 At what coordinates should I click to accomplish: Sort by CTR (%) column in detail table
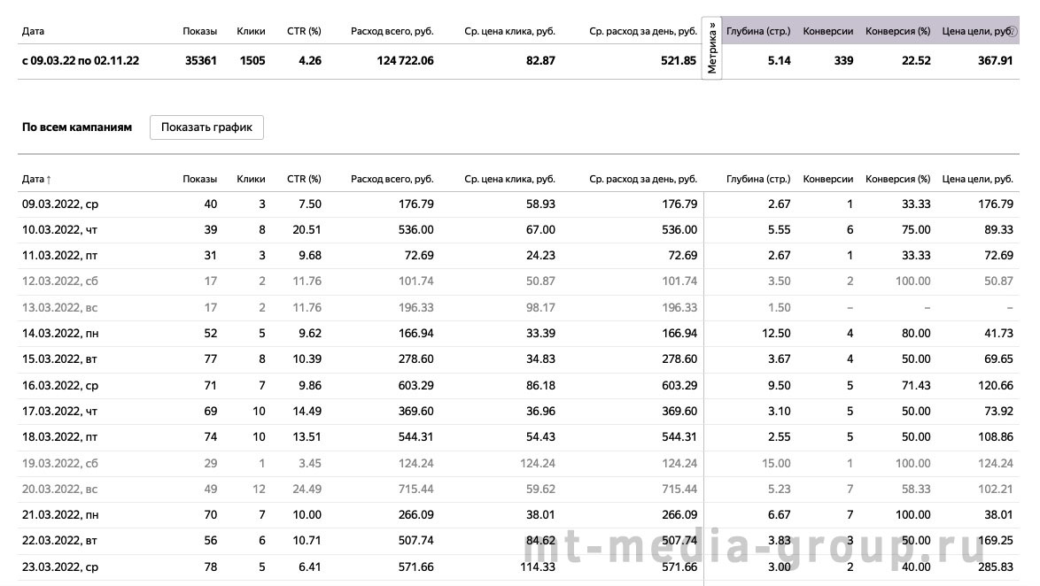point(304,179)
